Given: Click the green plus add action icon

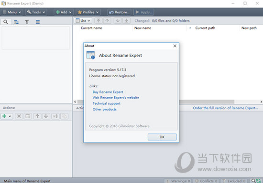Looking at the screenshot, I should pyautogui.click(x=4, y=116).
